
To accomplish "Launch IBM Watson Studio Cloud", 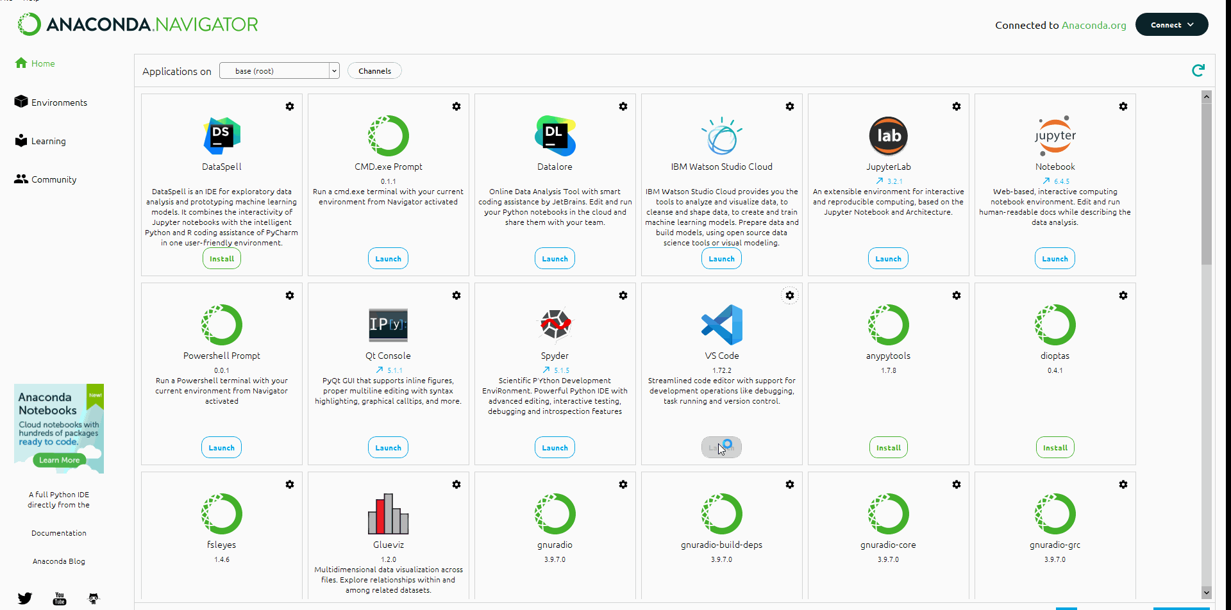I will [x=722, y=258].
